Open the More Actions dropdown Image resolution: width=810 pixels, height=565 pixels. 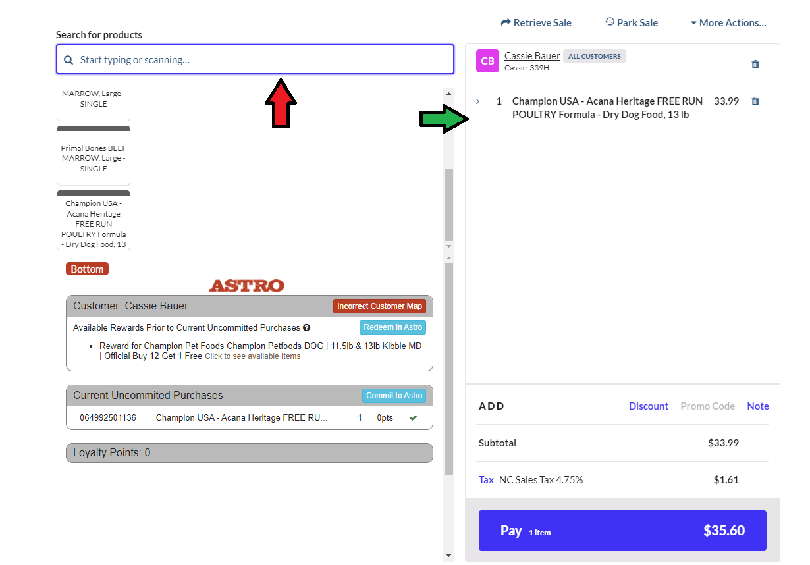click(728, 23)
